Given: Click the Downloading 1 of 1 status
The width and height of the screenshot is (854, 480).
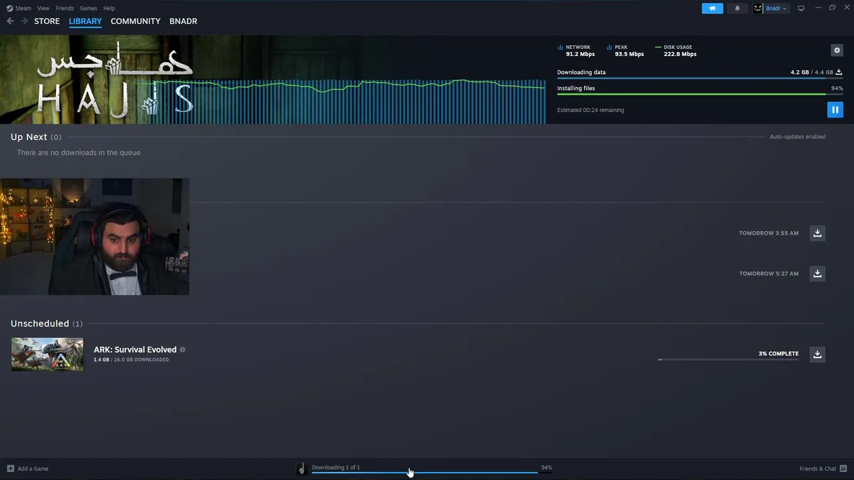Looking at the screenshot, I should [336, 467].
